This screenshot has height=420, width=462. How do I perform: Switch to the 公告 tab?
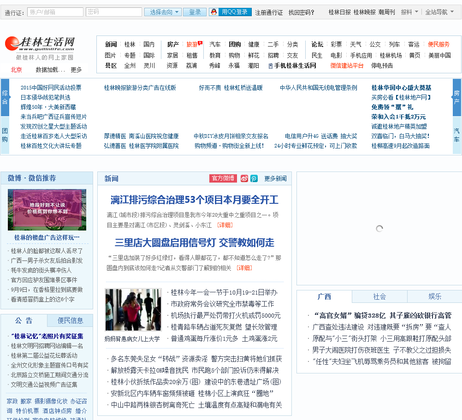click(24, 320)
